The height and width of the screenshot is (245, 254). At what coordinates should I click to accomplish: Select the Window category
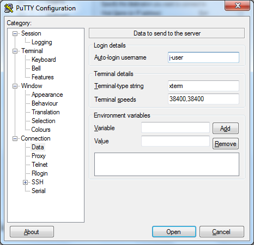32,86
